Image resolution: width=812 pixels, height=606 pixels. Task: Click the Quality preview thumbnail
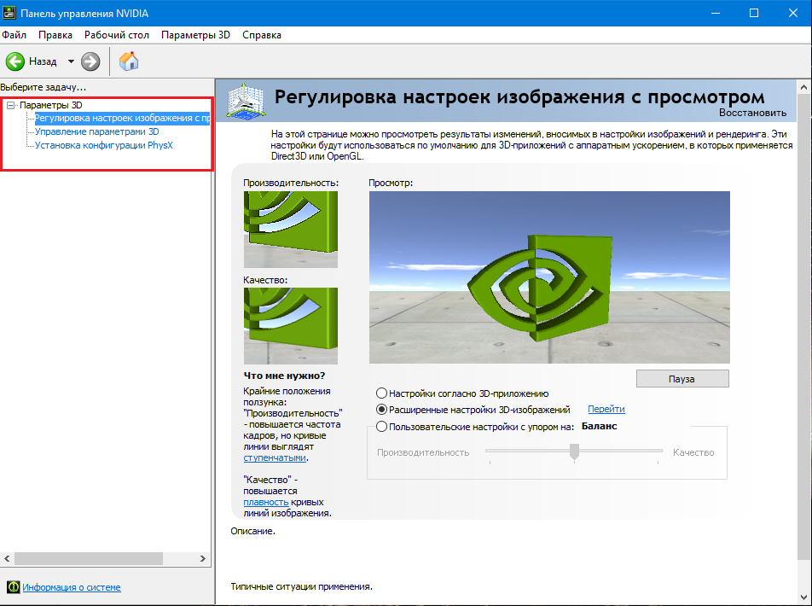(x=290, y=325)
